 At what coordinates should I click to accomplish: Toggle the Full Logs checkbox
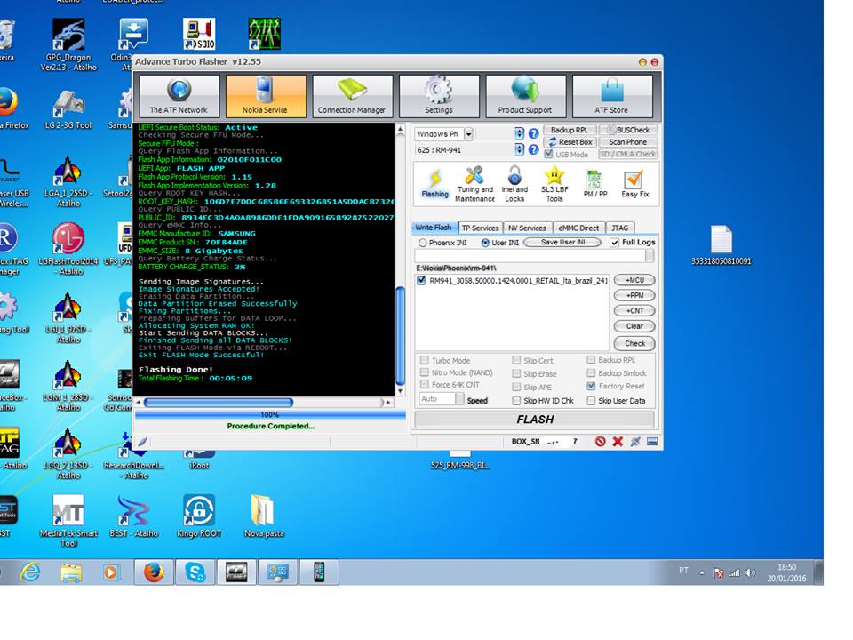614,243
